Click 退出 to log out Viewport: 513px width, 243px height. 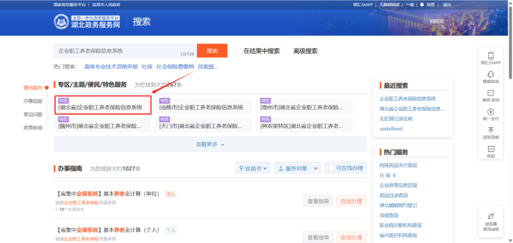coord(447,5)
